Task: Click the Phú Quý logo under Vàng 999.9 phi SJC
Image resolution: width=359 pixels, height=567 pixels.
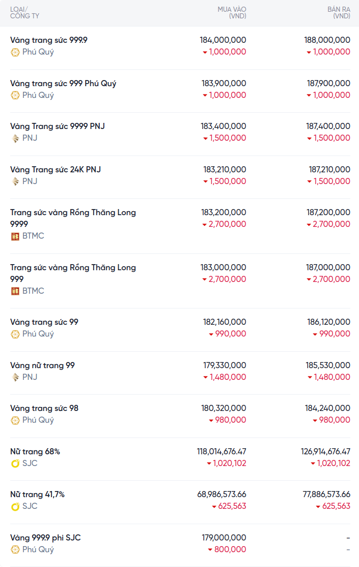Action: click(15, 550)
